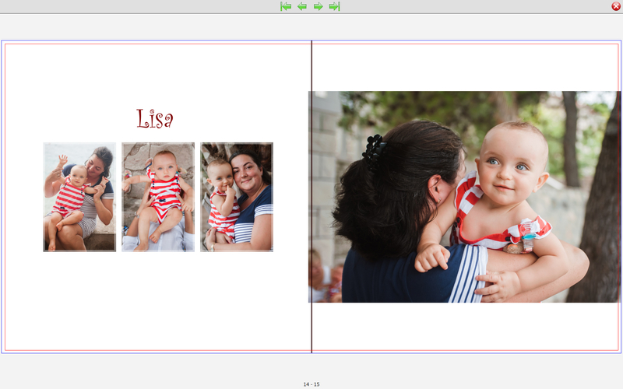The height and width of the screenshot is (389, 623).
Task: Advance to the next page spread
Action: click(319, 6)
